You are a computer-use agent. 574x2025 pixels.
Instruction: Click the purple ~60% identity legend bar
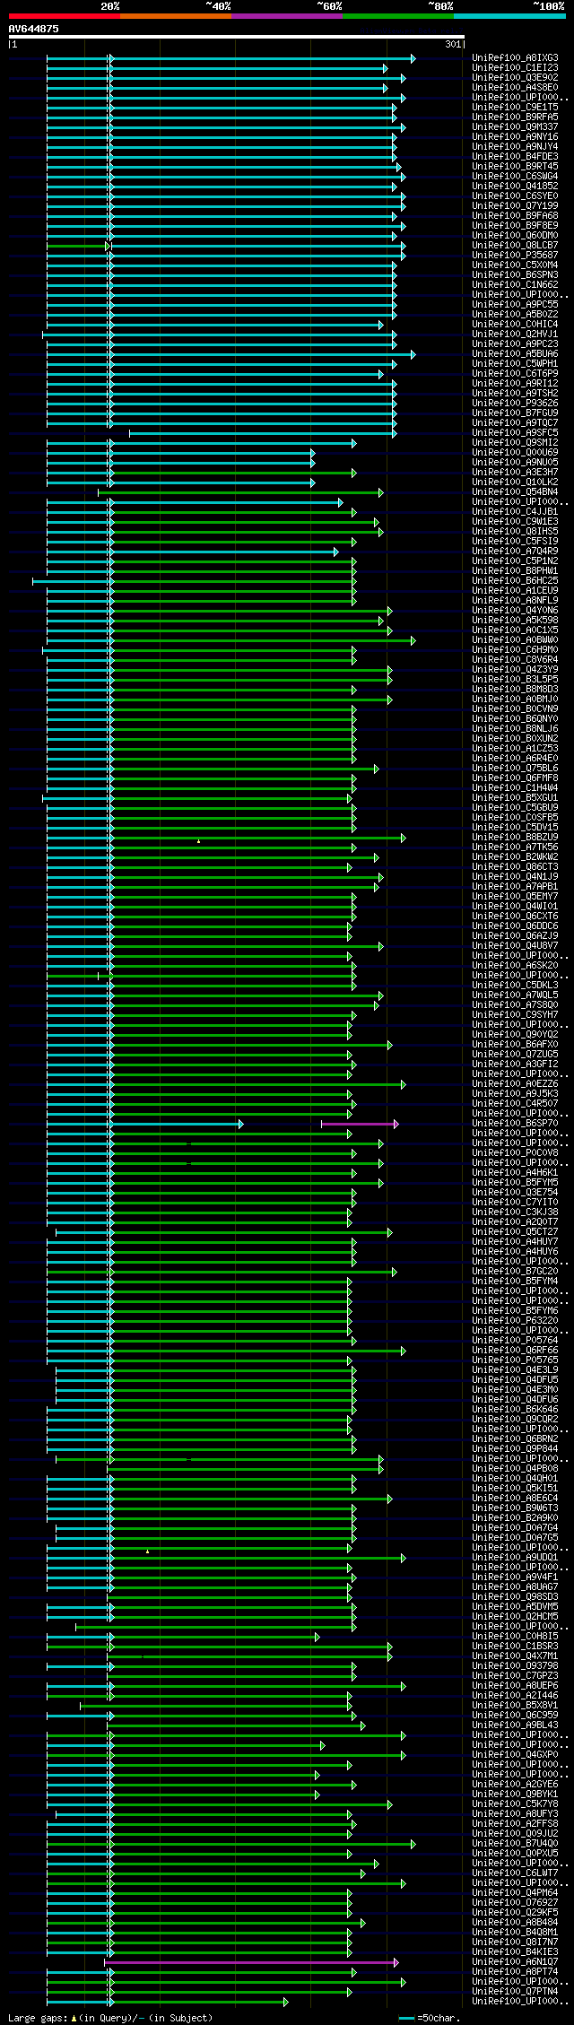tap(286, 16)
